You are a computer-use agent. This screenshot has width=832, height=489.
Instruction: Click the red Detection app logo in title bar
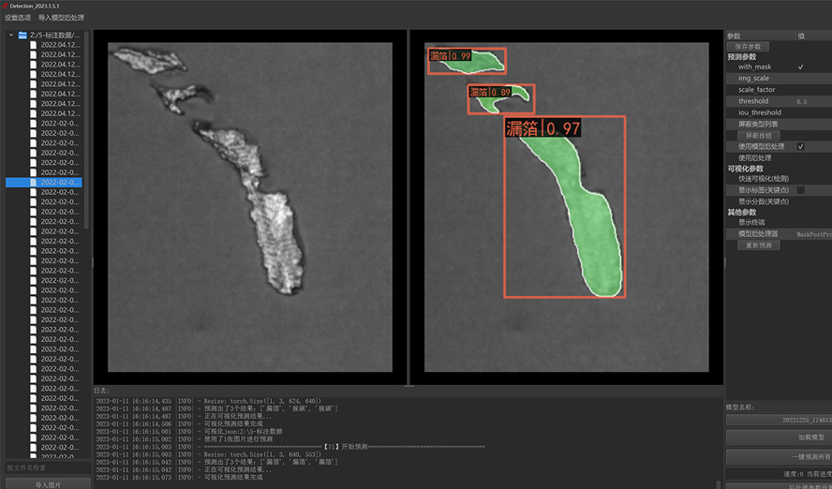[5, 6]
